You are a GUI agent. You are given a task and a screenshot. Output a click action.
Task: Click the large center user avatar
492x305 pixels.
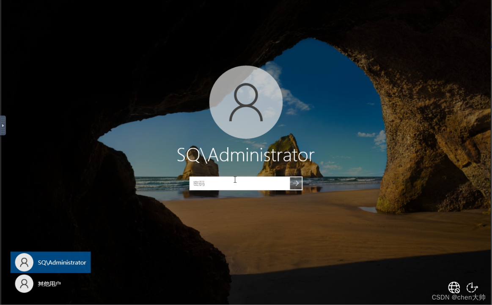point(246,102)
